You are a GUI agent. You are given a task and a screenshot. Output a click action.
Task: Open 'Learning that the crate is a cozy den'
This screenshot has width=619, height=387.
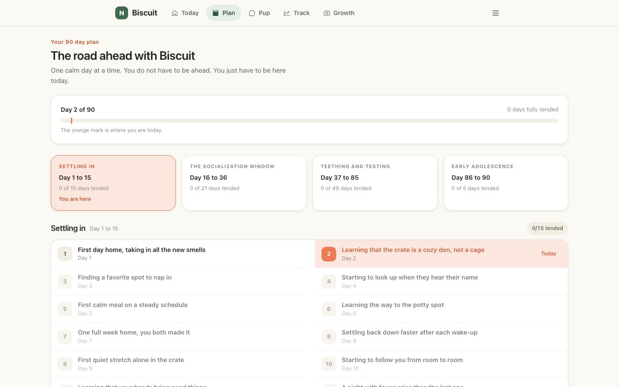click(x=441, y=254)
